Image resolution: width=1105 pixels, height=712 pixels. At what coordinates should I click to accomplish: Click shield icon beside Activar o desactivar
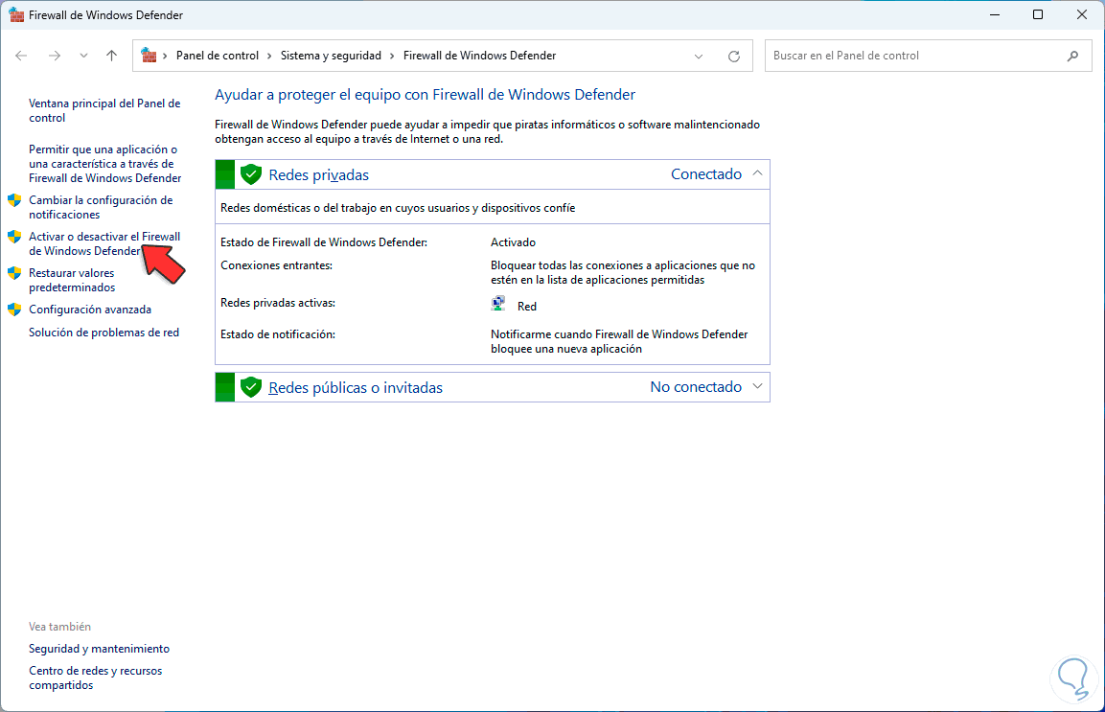point(14,237)
